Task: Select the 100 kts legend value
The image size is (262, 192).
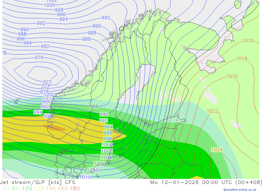Action: pyautogui.click(x=27, y=189)
